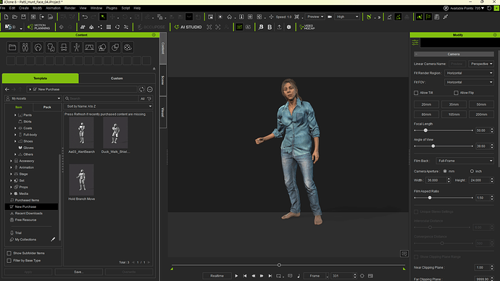Open Motion Planning
The image size is (500, 281).
click(39, 27)
